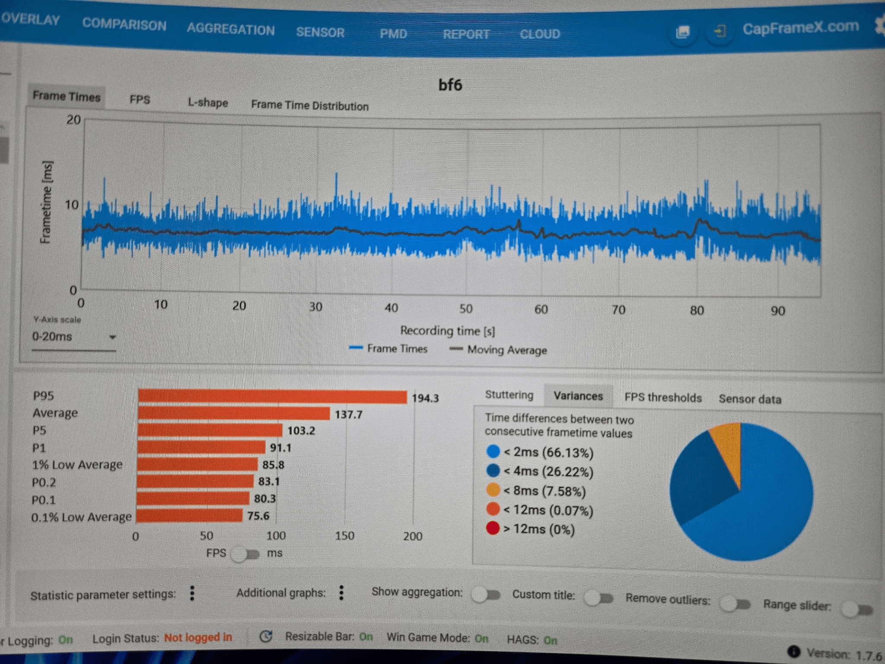The width and height of the screenshot is (885, 664).
Task: Select the L-shape chart tab
Action: (207, 102)
